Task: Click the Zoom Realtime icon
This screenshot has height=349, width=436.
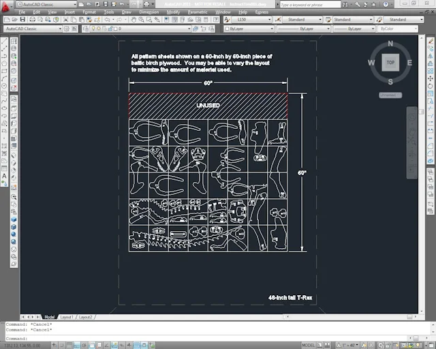Action: [141, 20]
